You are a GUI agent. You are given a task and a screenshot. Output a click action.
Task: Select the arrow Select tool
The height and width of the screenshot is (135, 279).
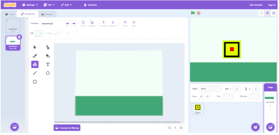point(35,47)
